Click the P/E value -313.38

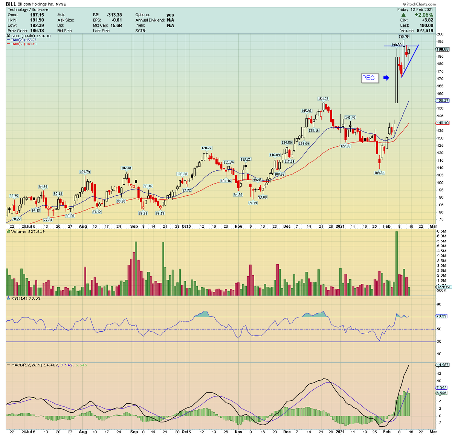click(115, 15)
